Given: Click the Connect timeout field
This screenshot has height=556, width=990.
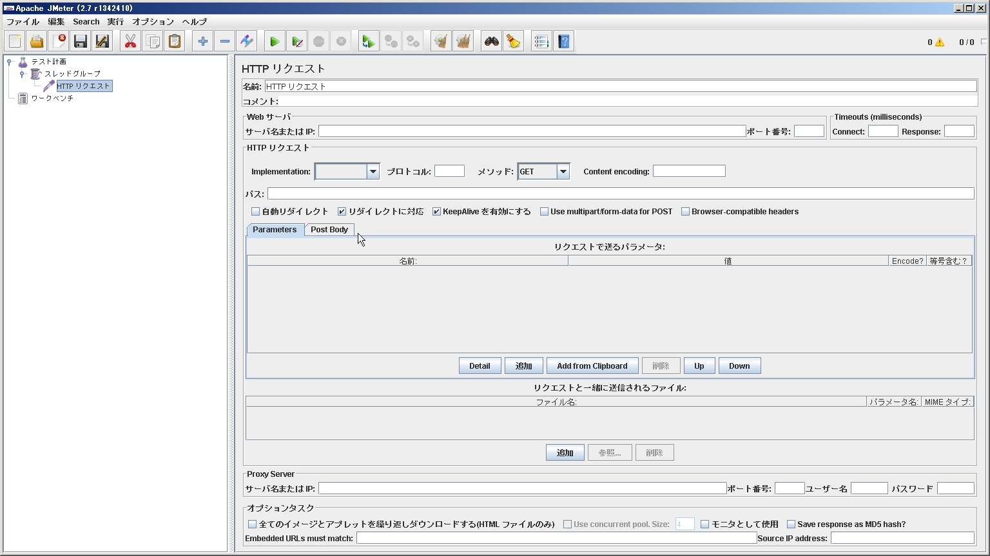Looking at the screenshot, I should [882, 131].
